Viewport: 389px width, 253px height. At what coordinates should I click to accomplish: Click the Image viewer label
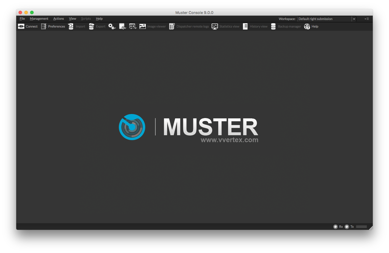tap(157, 26)
